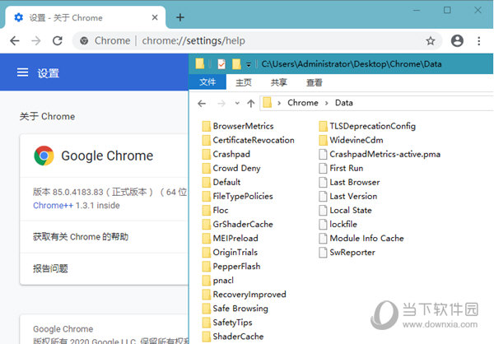This screenshot has width=494, height=344.
Task: Select the CertificateRevocation folder
Action: click(x=249, y=140)
